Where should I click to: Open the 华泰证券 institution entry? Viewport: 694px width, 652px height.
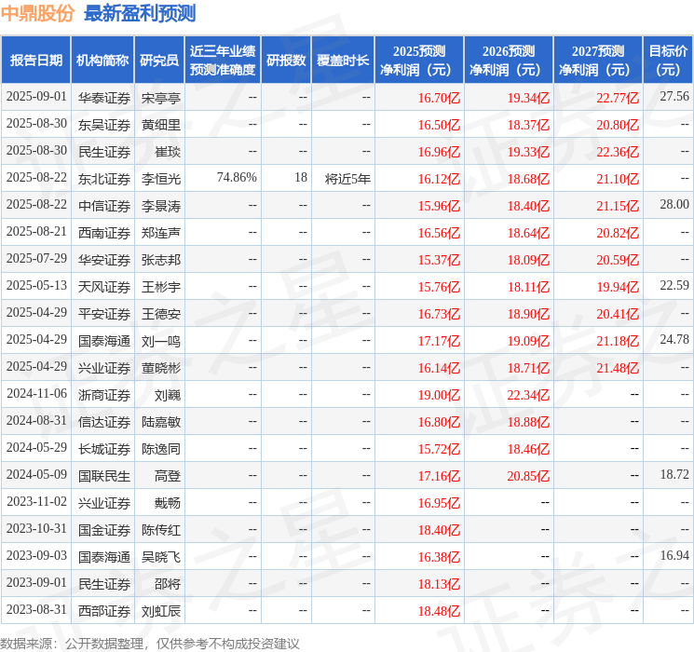pos(103,97)
